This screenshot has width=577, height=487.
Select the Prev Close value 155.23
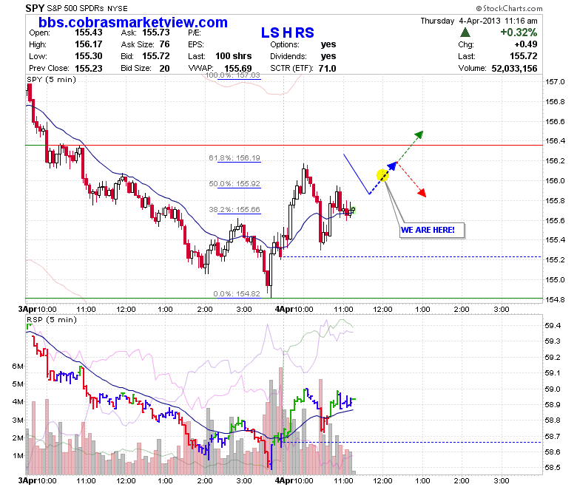[89, 68]
